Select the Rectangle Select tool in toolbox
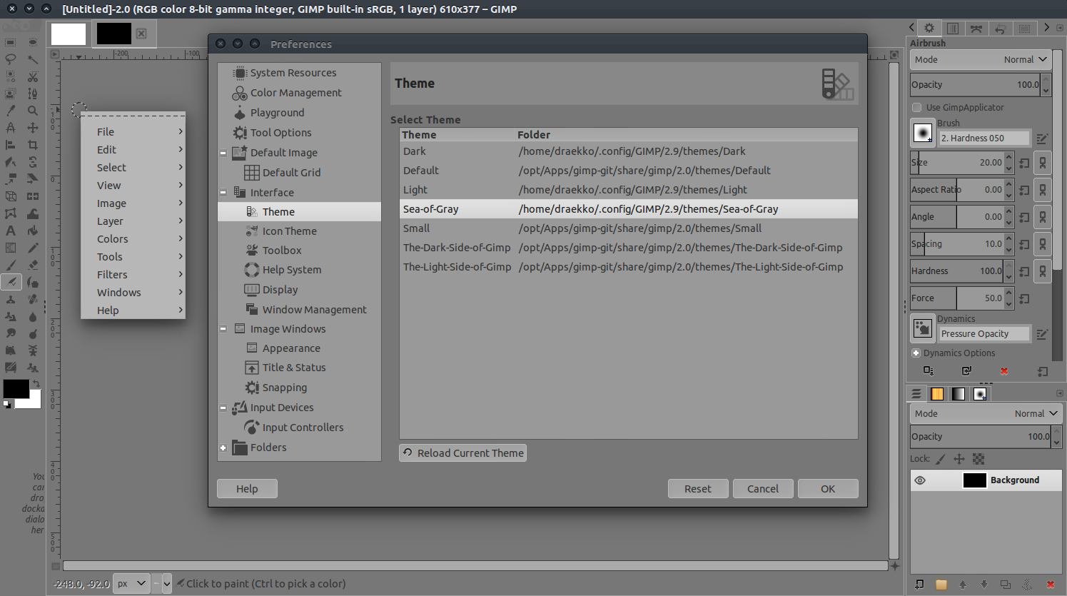 click(11, 42)
